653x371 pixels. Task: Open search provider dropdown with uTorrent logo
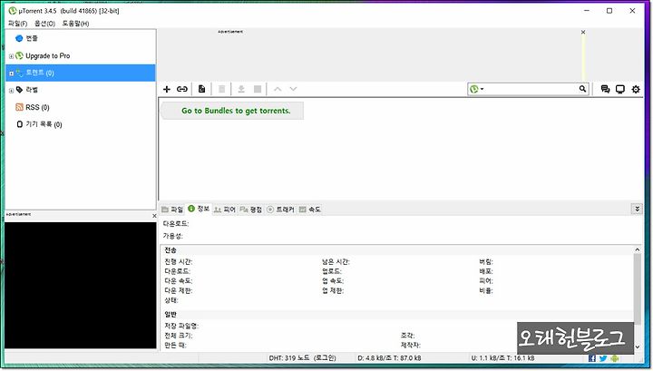477,89
